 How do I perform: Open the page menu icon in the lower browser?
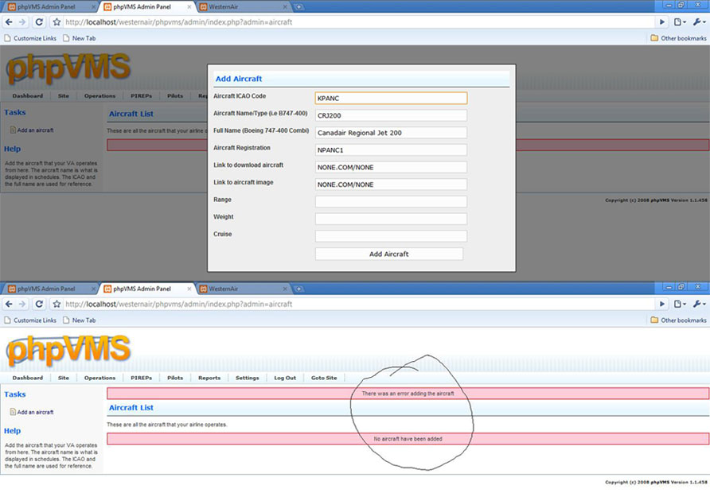click(x=680, y=304)
